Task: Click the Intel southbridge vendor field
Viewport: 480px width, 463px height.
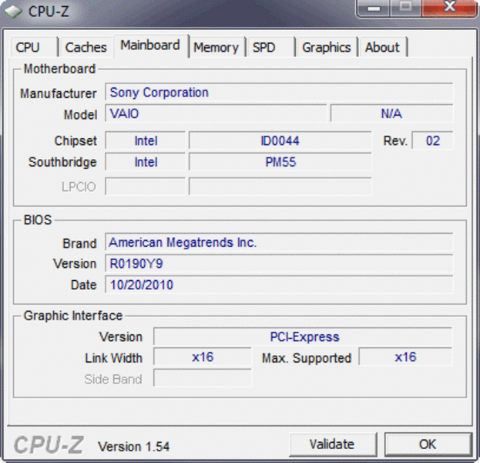Action: (146, 161)
